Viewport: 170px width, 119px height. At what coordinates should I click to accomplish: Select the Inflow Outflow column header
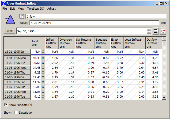pos(52,43)
